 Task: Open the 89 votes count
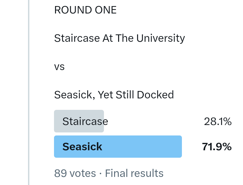point(75,173)
